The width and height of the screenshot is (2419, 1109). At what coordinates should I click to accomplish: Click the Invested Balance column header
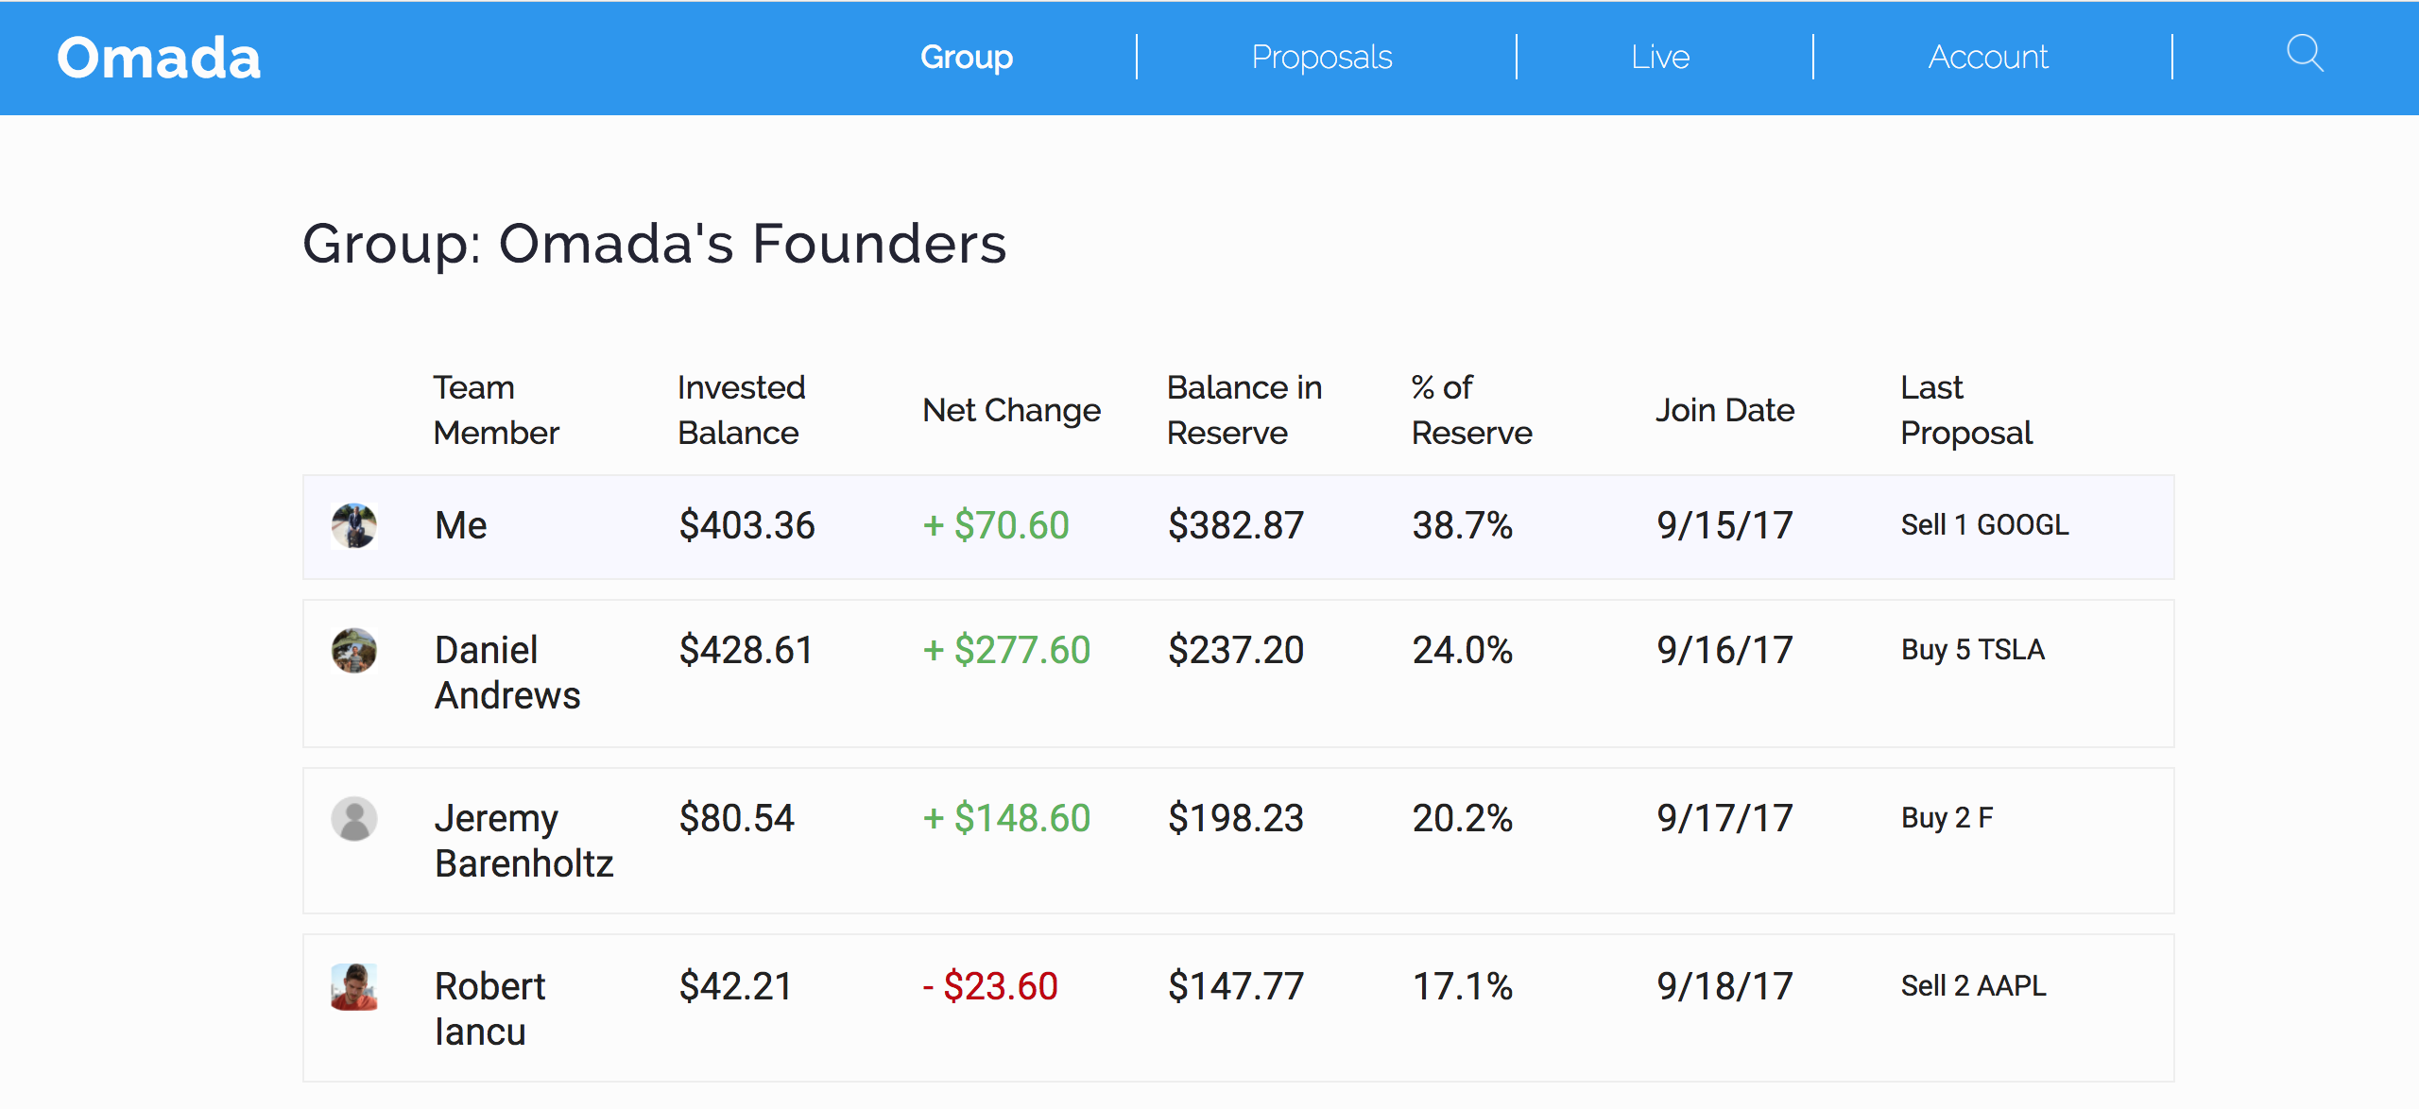741,410
